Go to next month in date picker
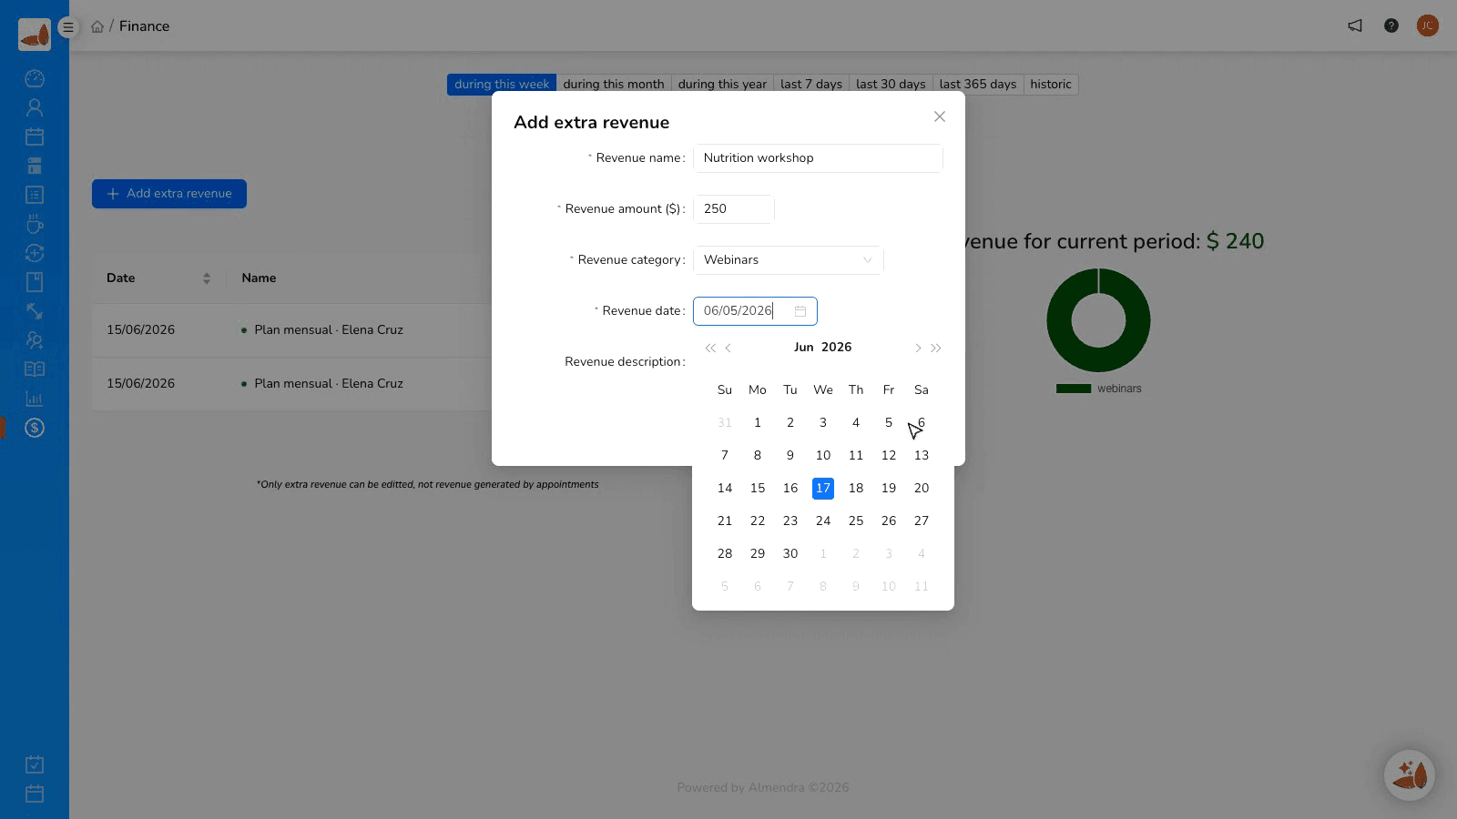1457x819 pixels. tap(918, 348)
